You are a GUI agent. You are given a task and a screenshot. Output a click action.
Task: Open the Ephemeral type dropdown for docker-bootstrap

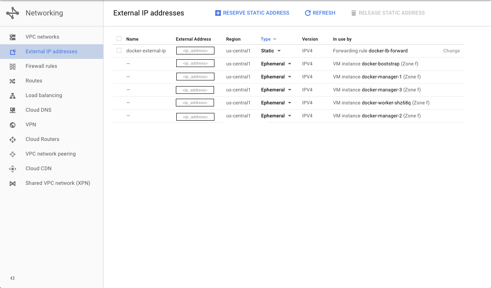(276, 64)
